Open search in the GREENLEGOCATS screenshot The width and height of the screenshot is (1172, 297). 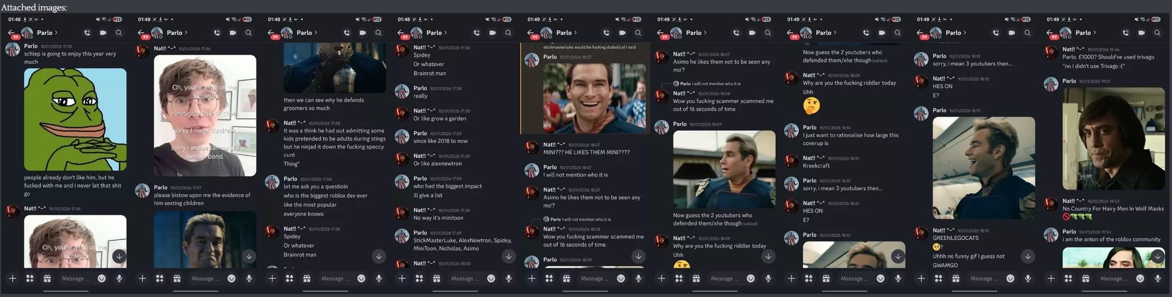tap(1027, 33)
